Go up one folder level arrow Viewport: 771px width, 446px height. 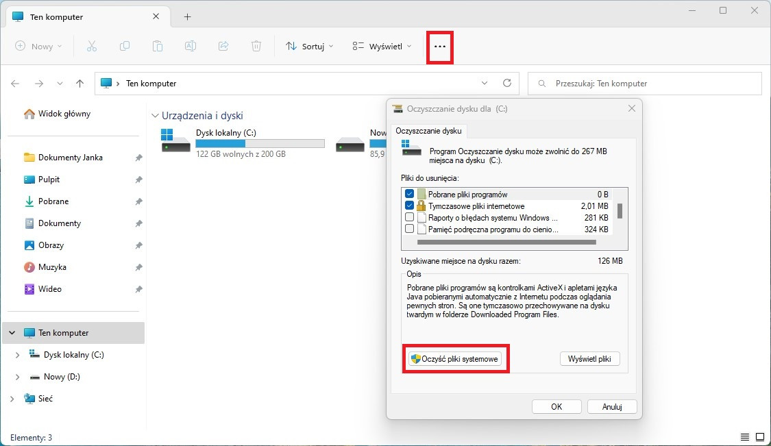pos(79,84)
